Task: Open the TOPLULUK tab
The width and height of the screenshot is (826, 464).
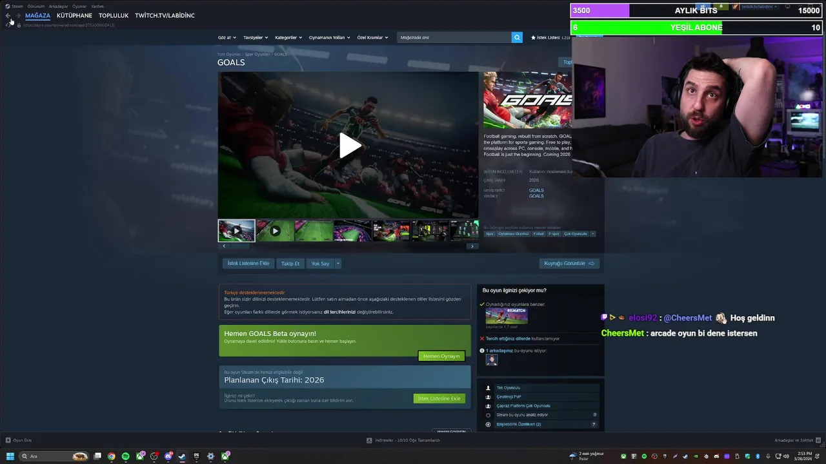Action: [114, 15]
